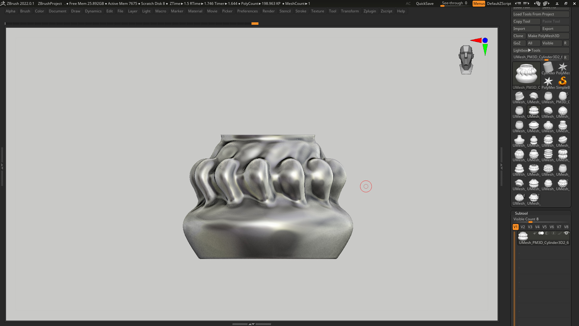
Task: Click the Make PolyMesh3D button
Action: tap(548, 36)
